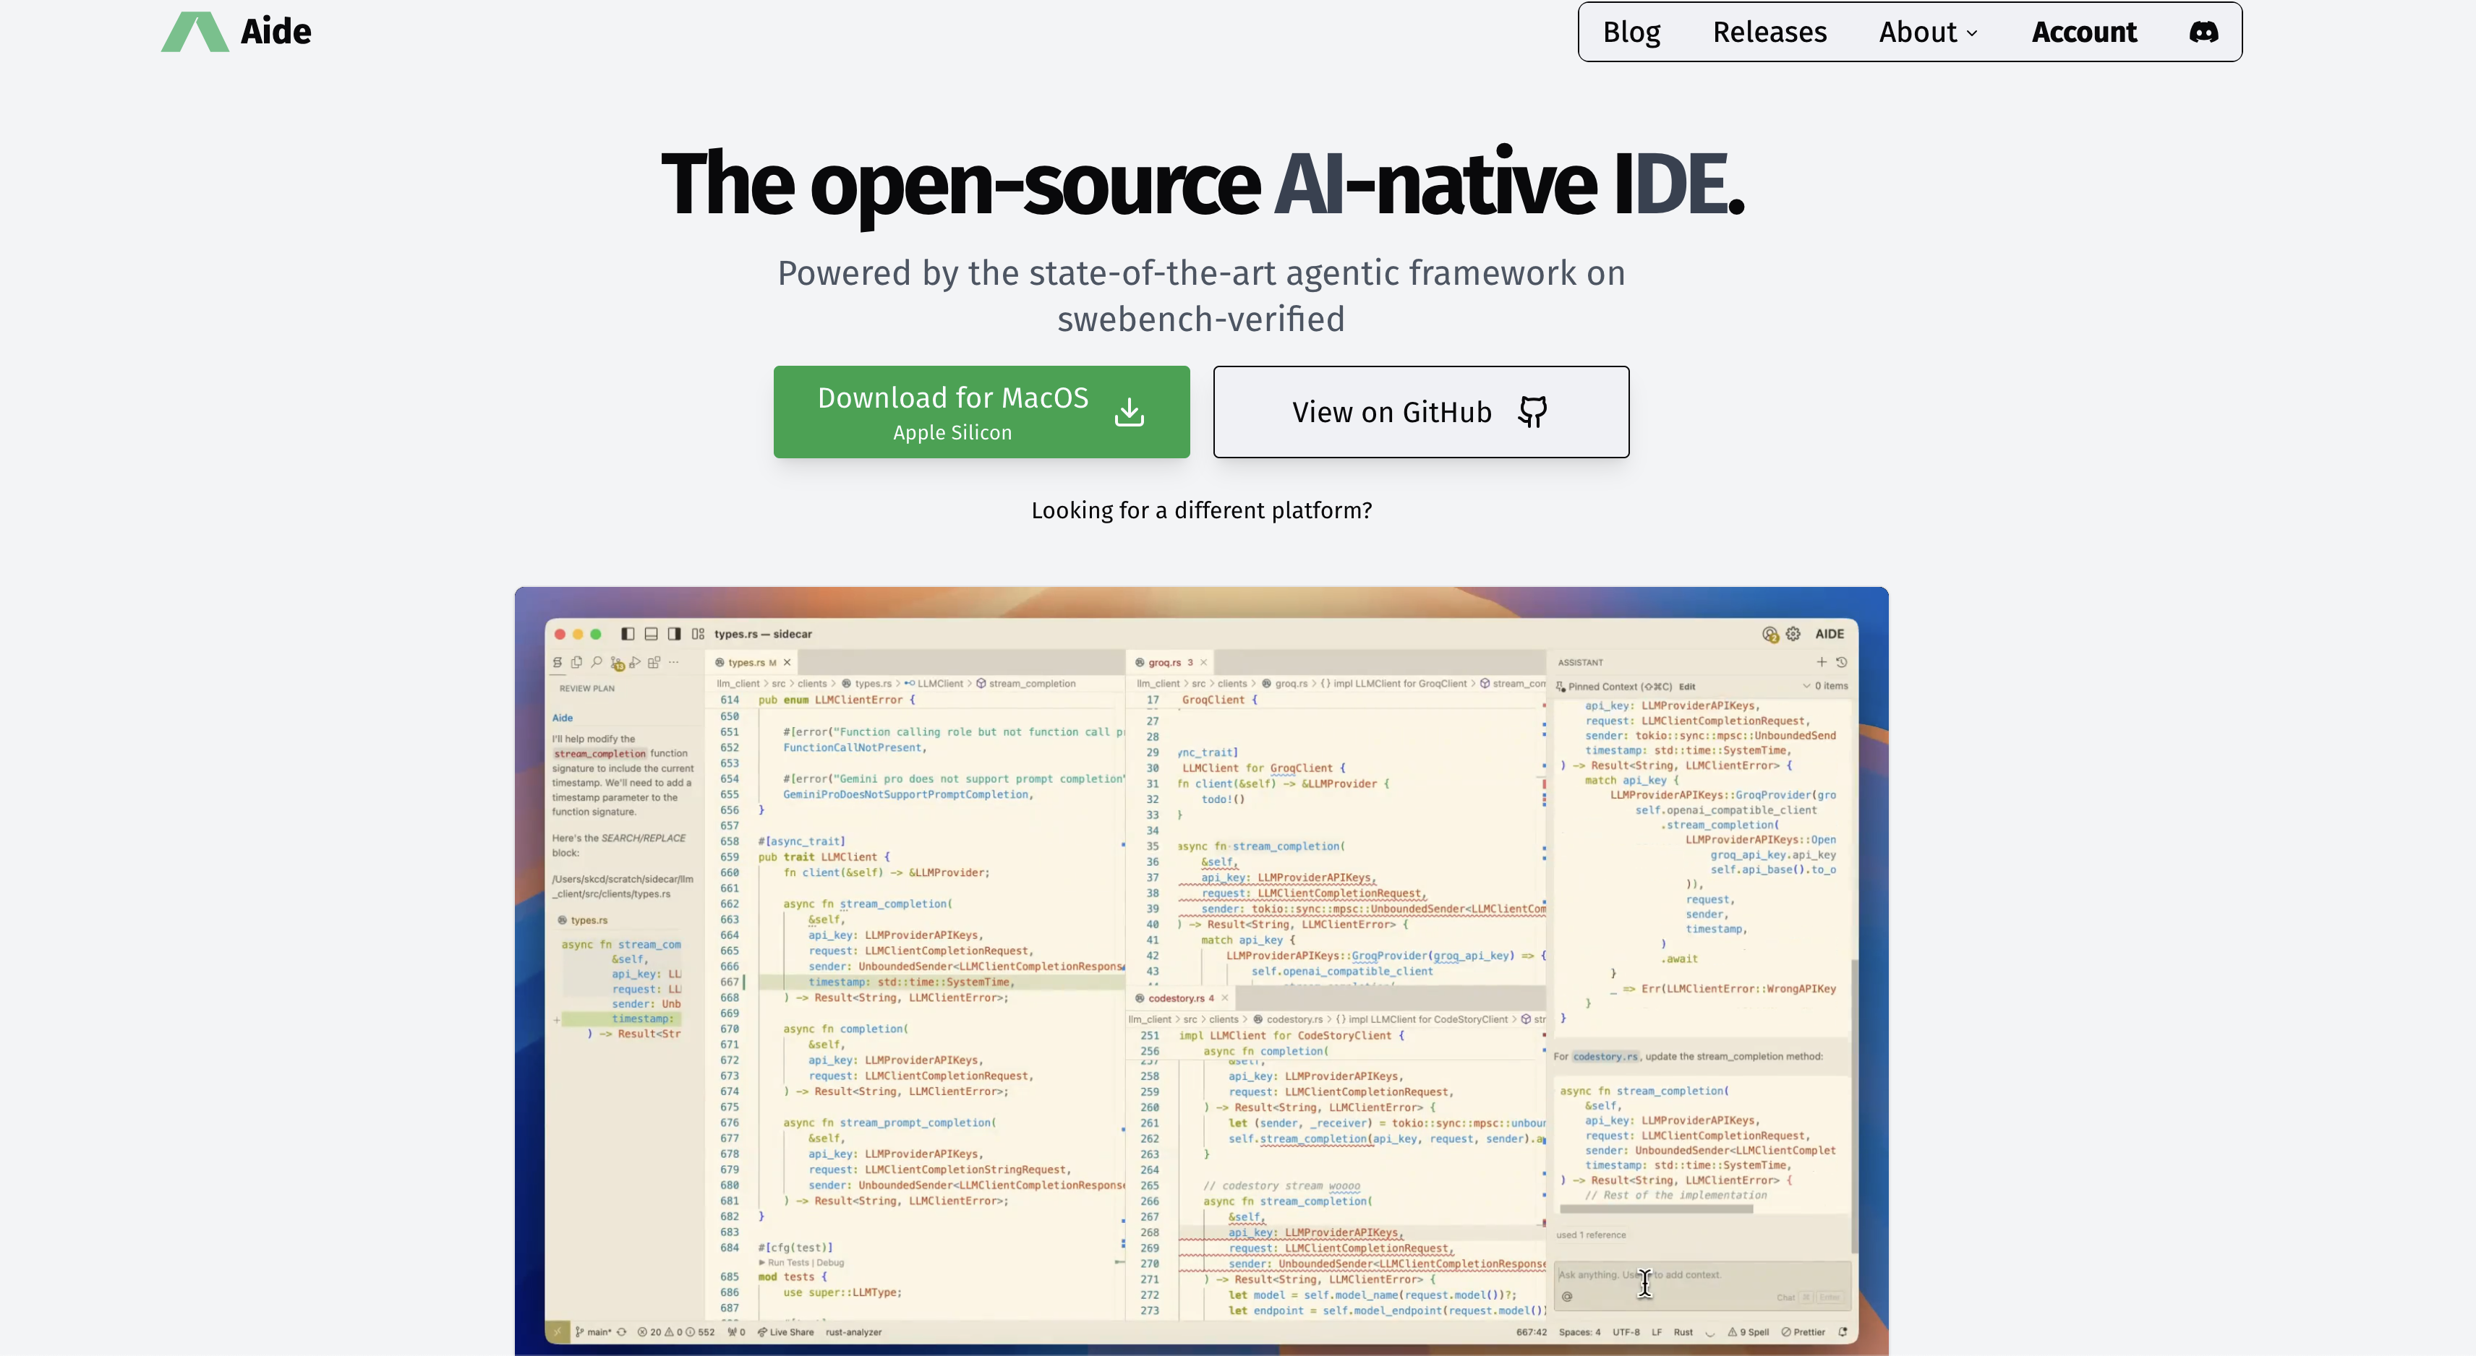
Task: Click Debug code lens above mod tests
Action: coord(829,1263)
